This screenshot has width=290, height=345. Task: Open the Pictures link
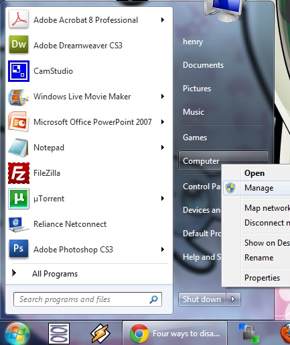(x=197, y=89)
